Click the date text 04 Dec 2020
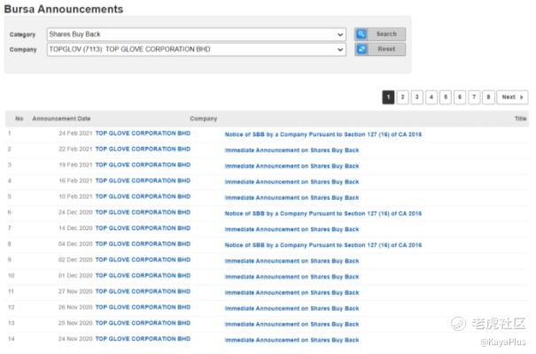The image size is (536, 354). click(x=75, y=243)
